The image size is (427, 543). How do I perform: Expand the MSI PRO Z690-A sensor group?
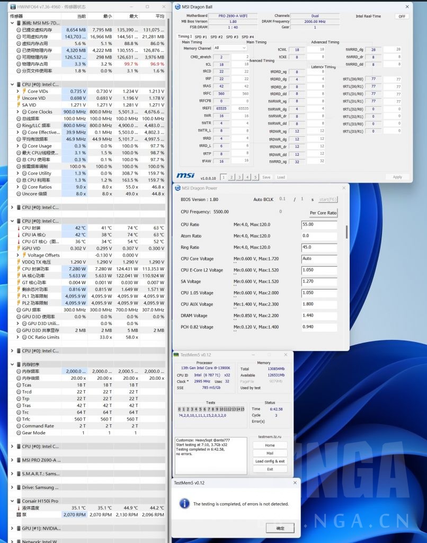(x=12, y=460)
